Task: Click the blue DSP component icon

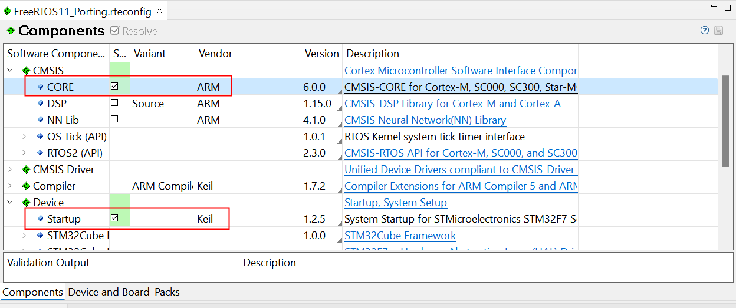Action: click(x=41, y=104)
